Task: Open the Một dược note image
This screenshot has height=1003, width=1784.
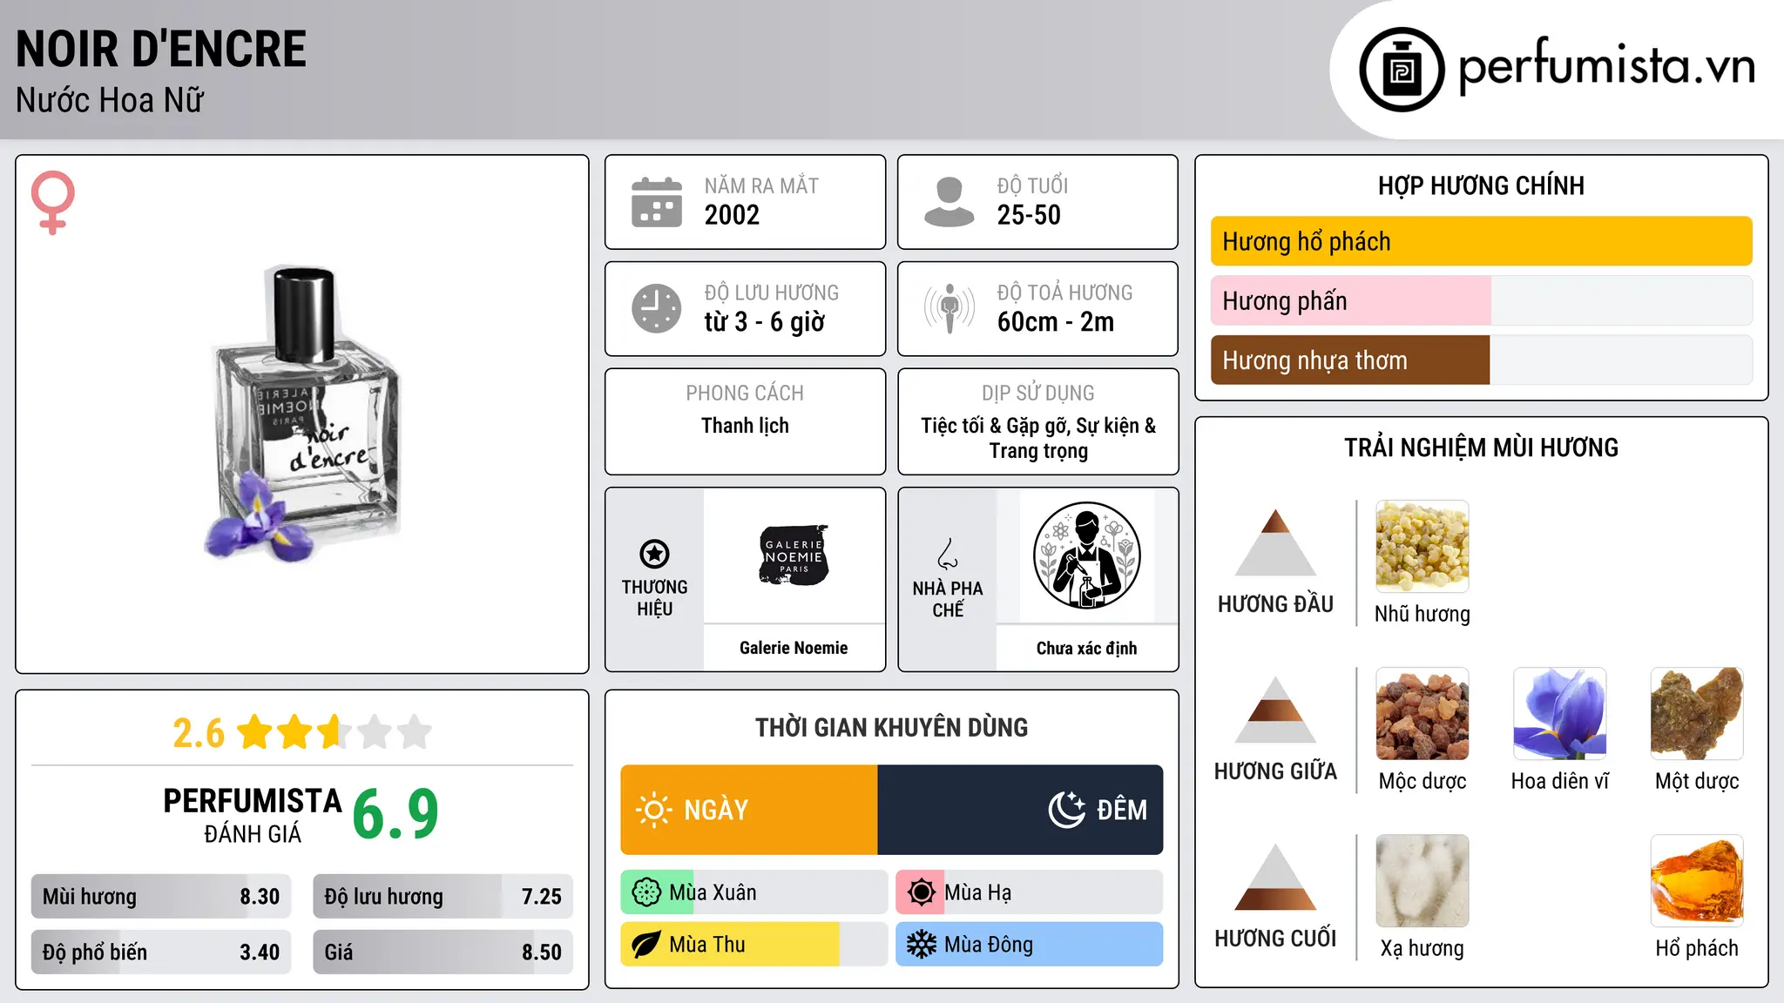Action: tap(1697, 714)
